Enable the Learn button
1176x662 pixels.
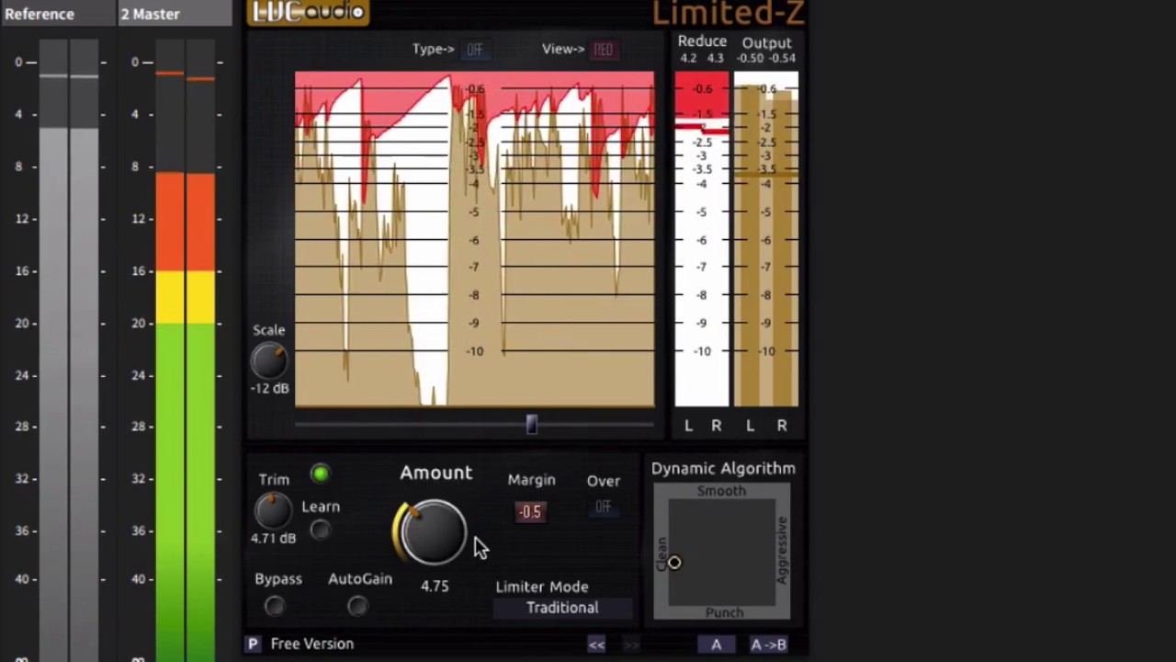(x=320, y=531)
